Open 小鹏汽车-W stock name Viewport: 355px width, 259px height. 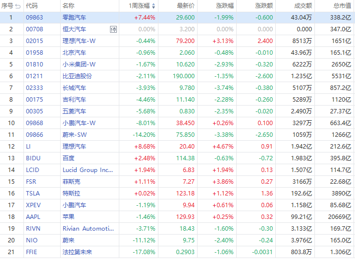tap(79, 123)
